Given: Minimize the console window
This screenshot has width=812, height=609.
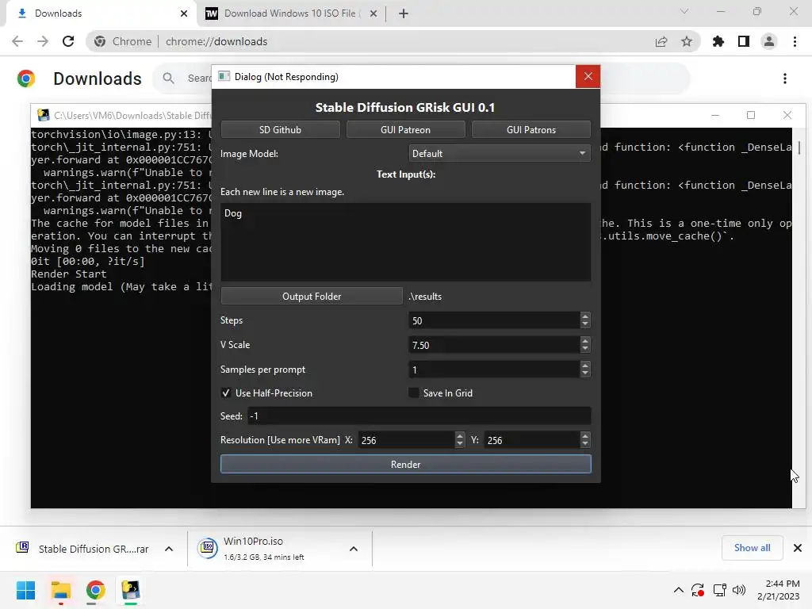Looking at the screenshot, I should coord(715,115).
